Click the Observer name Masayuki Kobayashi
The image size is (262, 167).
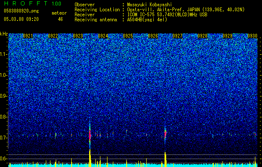(x=149, y=5)
